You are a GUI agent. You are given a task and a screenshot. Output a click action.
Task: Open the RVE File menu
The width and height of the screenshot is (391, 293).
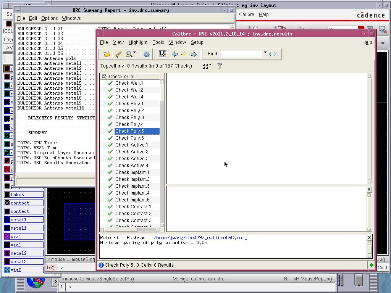pyautogui.click(x=104, y=42)
